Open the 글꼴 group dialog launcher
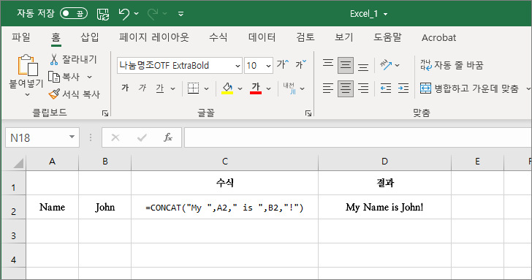This screenshot has width=532, height=280. 308,113
